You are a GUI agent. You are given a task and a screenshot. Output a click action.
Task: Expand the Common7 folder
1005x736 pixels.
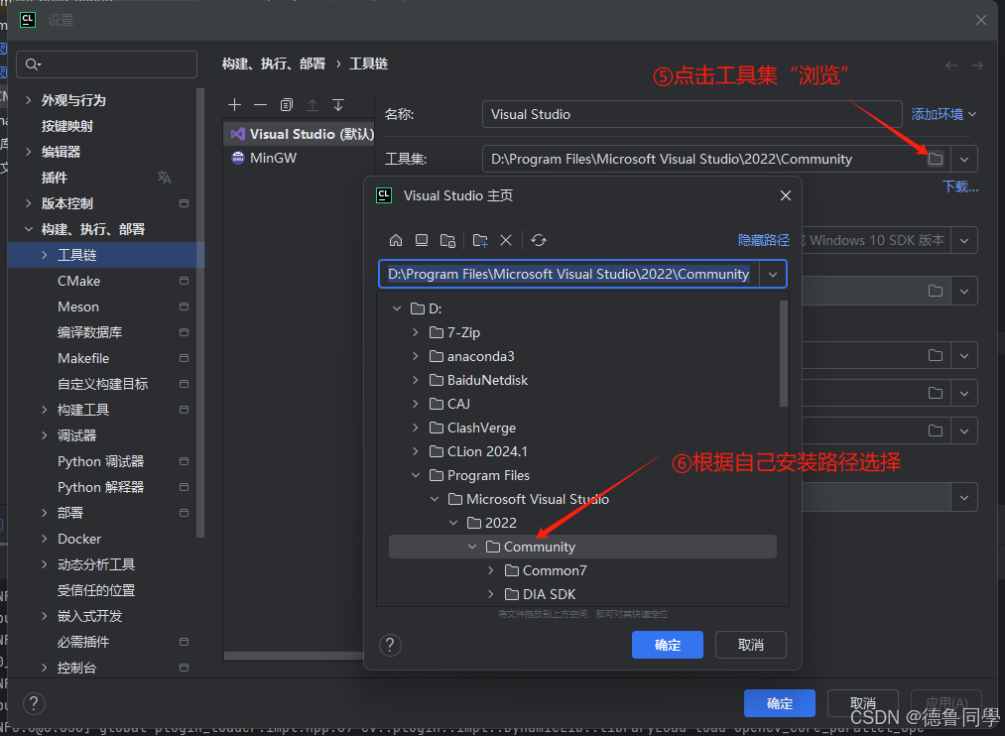point(490,570)
